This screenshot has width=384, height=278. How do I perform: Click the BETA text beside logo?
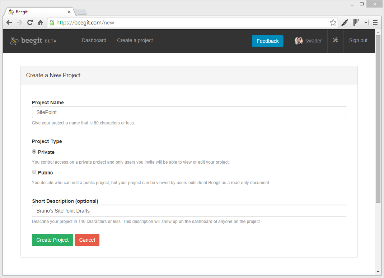click(x=51, y=41)
